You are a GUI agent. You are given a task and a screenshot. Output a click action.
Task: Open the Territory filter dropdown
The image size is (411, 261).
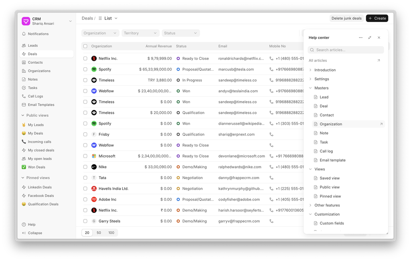(140, 33)
